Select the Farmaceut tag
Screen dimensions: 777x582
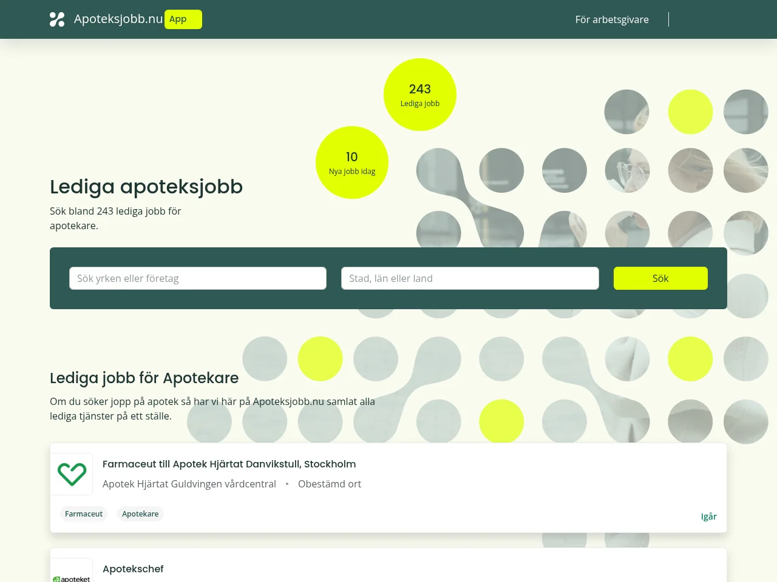(84, 513)
